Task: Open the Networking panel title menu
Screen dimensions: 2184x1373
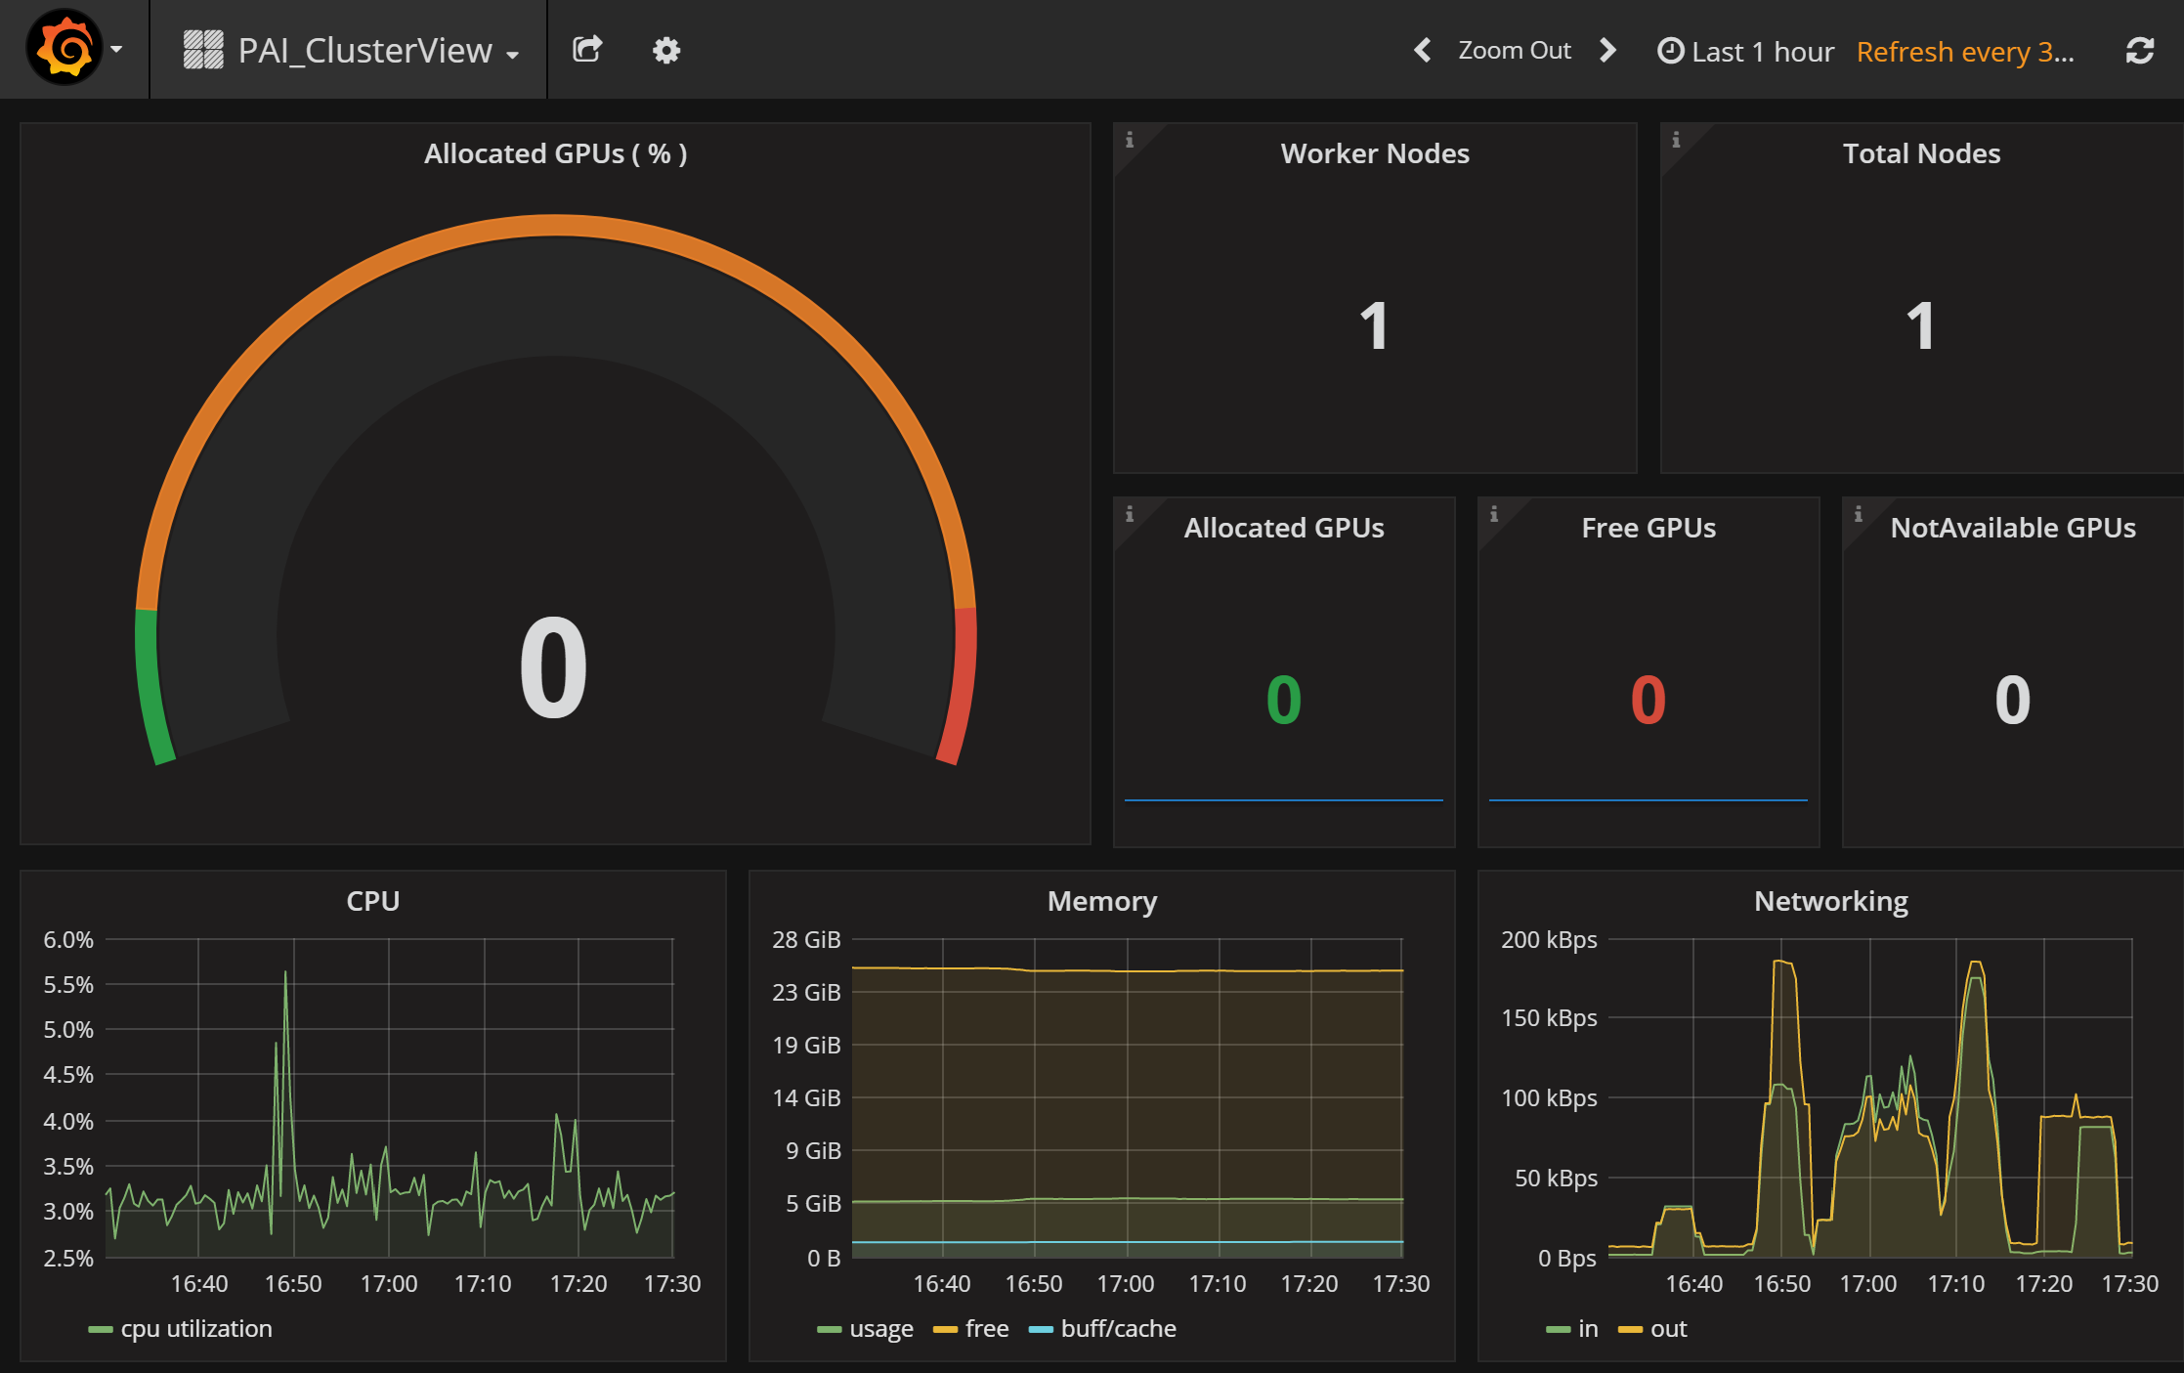Action: click(1831, 901)
